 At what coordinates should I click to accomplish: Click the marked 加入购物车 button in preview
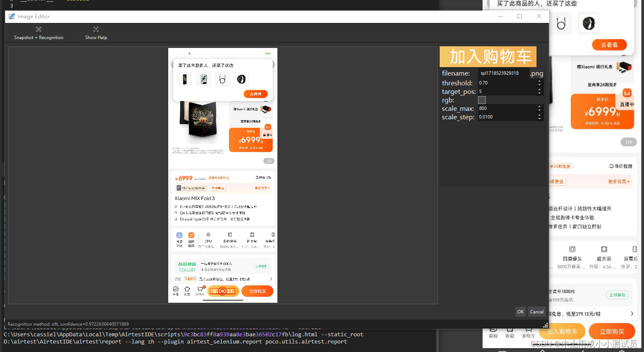(223, 291)
